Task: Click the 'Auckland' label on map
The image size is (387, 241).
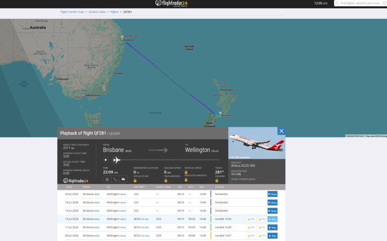Action: (x=227, y=90)
